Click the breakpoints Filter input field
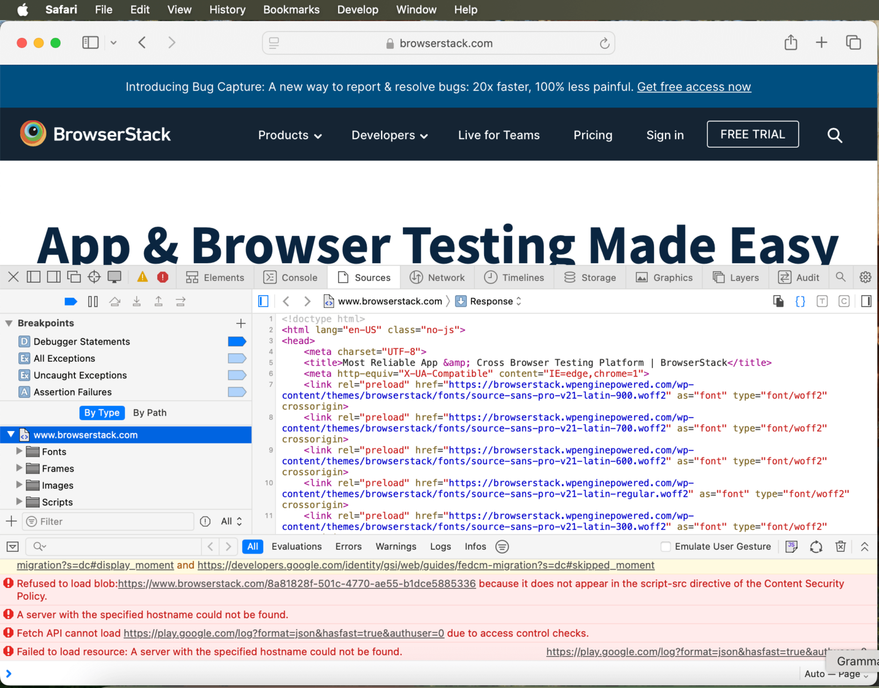The height and width of the screenshot is (688, 879). click(108, 521)
